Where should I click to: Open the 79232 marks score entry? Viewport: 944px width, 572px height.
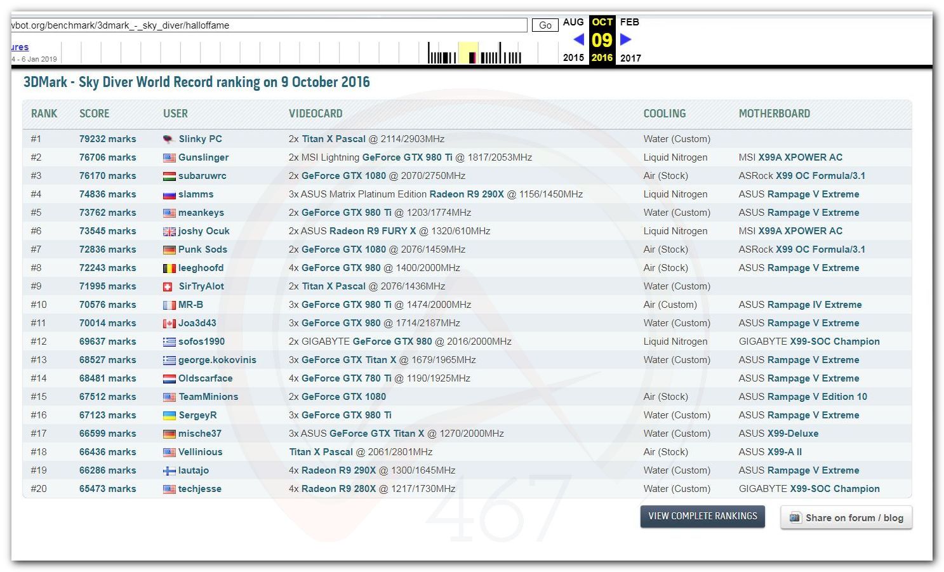[x=108, y=139]
